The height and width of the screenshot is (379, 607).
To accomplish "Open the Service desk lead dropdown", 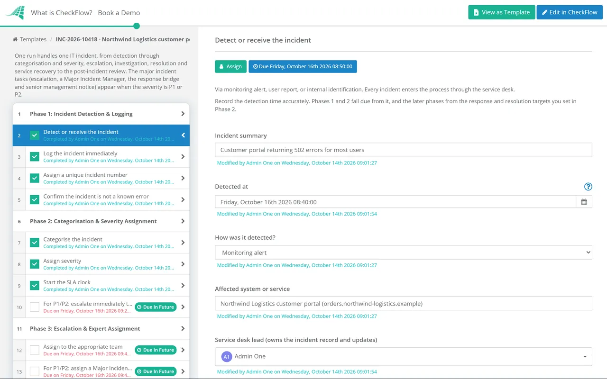I will coord(404,357).
